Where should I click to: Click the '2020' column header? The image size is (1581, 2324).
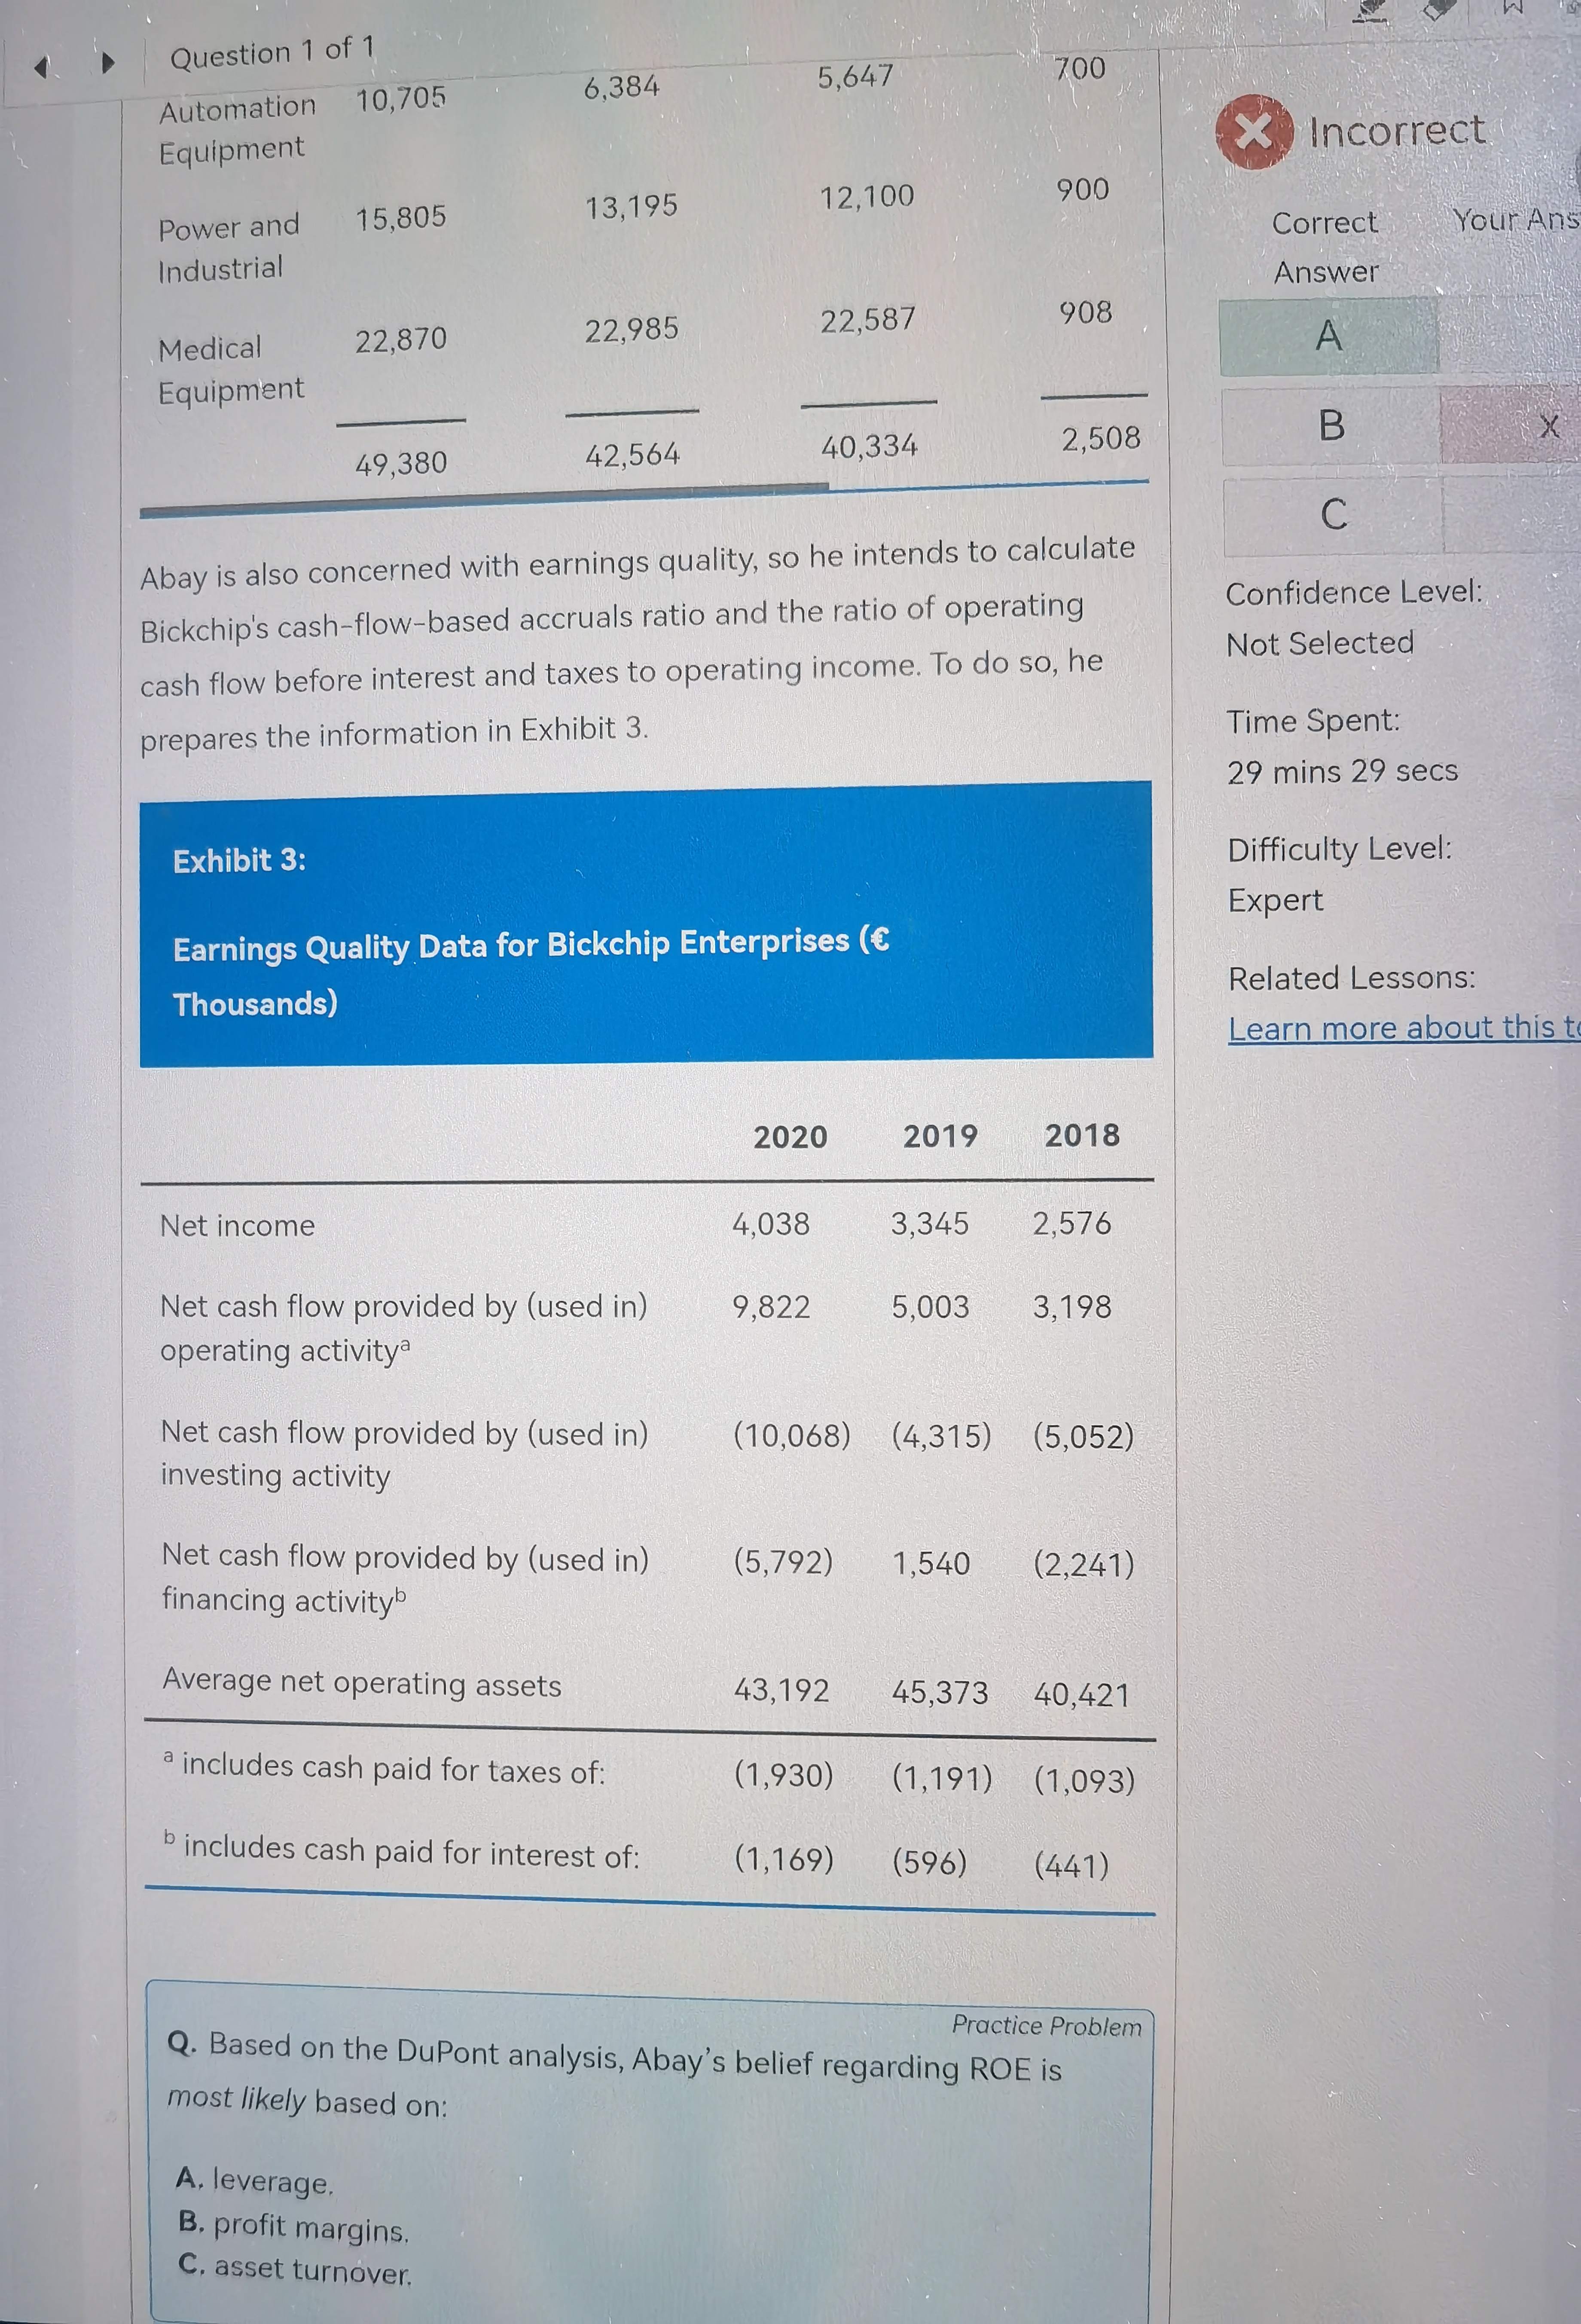click(x=790, y=1137)
